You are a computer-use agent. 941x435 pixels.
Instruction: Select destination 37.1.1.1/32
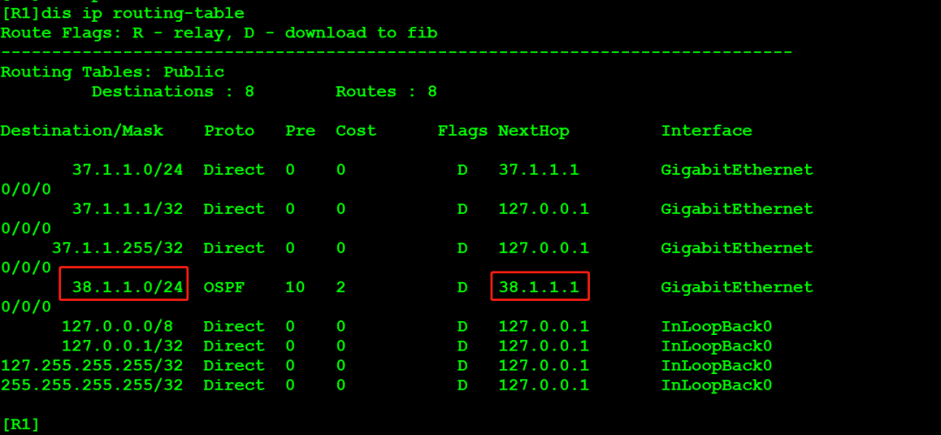[127, 209]
